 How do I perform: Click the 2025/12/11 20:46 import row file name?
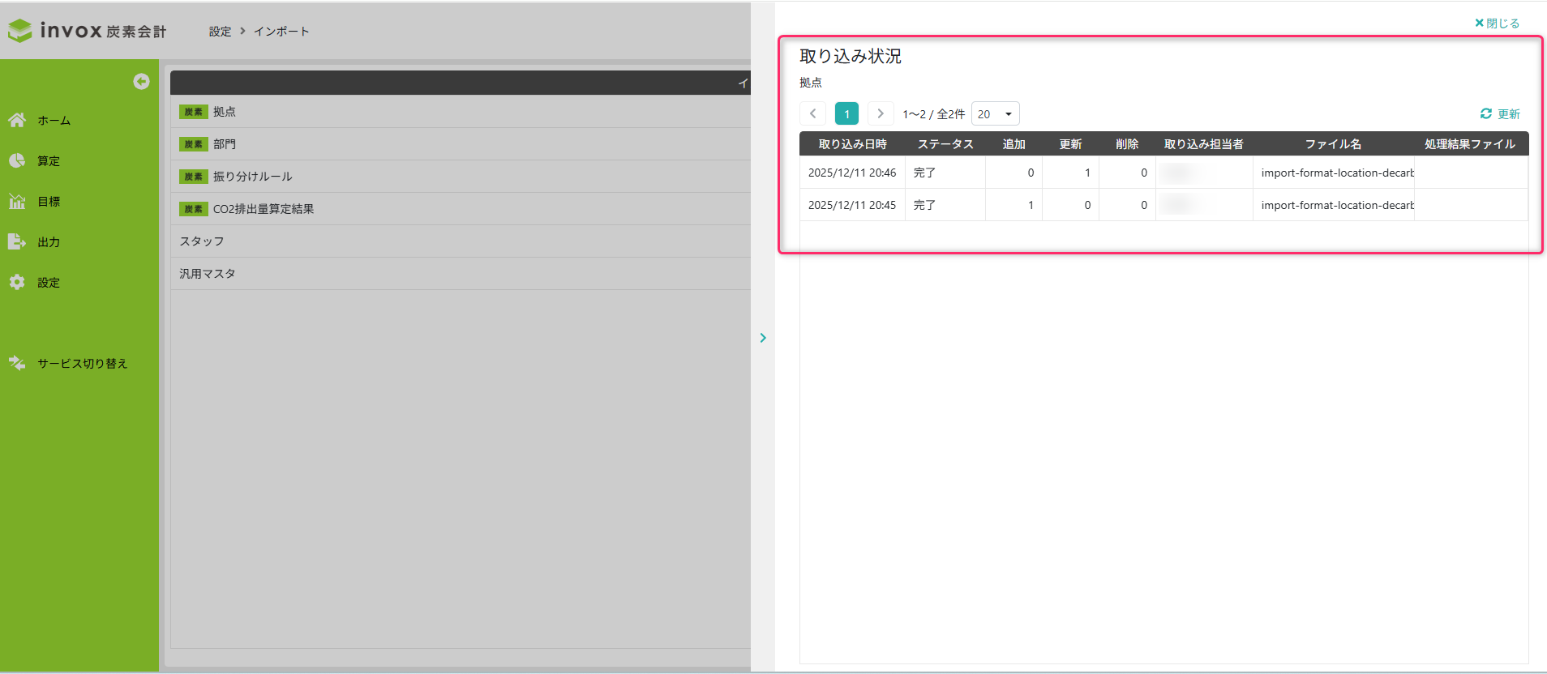click(1336, 173)
